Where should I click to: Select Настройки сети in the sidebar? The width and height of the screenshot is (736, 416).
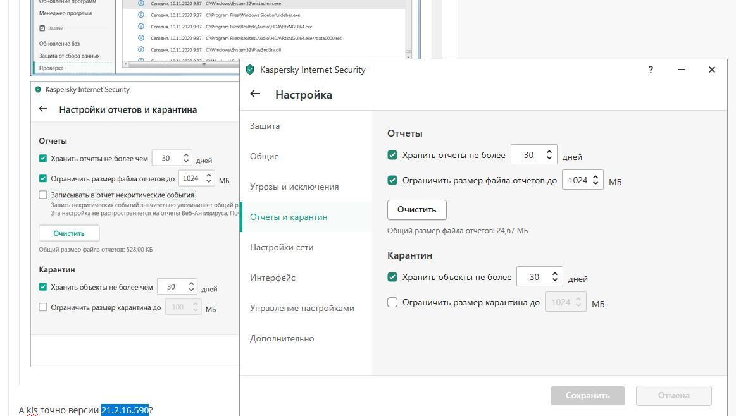tap(282, 247)
